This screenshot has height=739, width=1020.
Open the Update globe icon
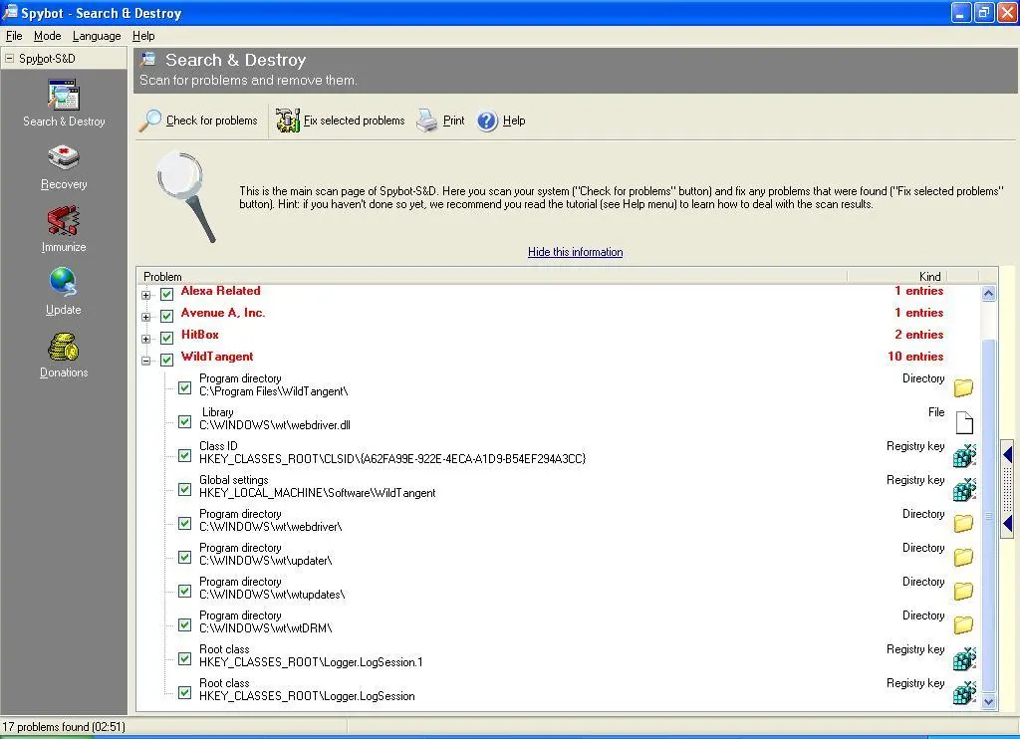tap(64, 282)
